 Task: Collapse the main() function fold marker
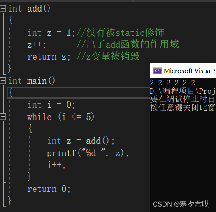point(3,81)
